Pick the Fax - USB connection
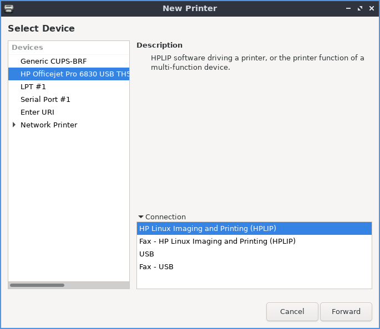The image size is (380, 329). [x=156, y=266]
